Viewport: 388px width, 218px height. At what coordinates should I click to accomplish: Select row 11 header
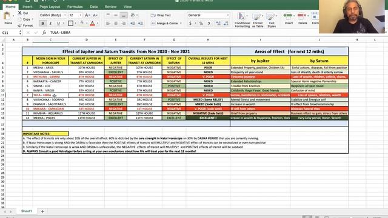pos(2,95)
